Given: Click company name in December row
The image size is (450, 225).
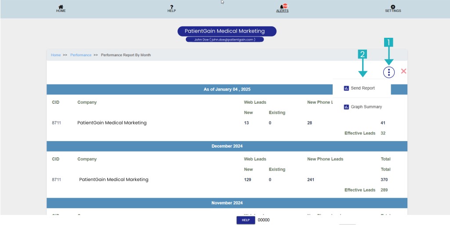Looking at the screenshot, I should 114,180.
